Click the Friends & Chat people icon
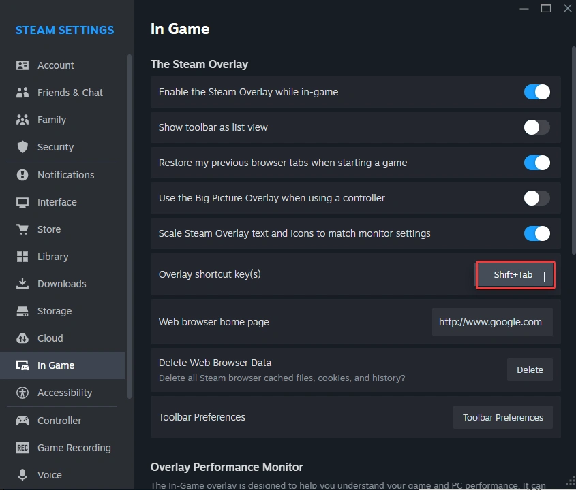 click(x=22, y=93)
